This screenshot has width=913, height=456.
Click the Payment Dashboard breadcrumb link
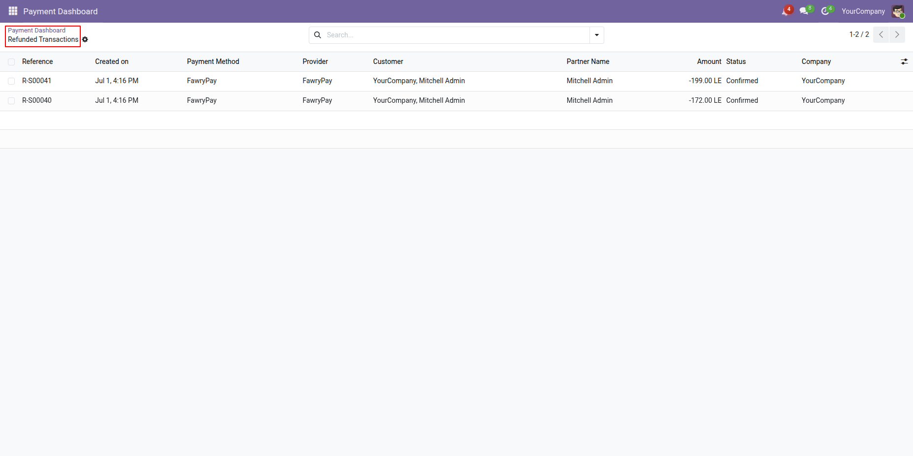pyautogui.click(x=36, y=30)
